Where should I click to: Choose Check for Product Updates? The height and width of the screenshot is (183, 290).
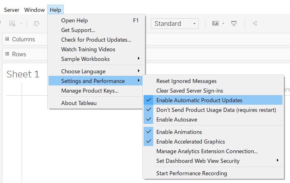(x=96, y=40)
